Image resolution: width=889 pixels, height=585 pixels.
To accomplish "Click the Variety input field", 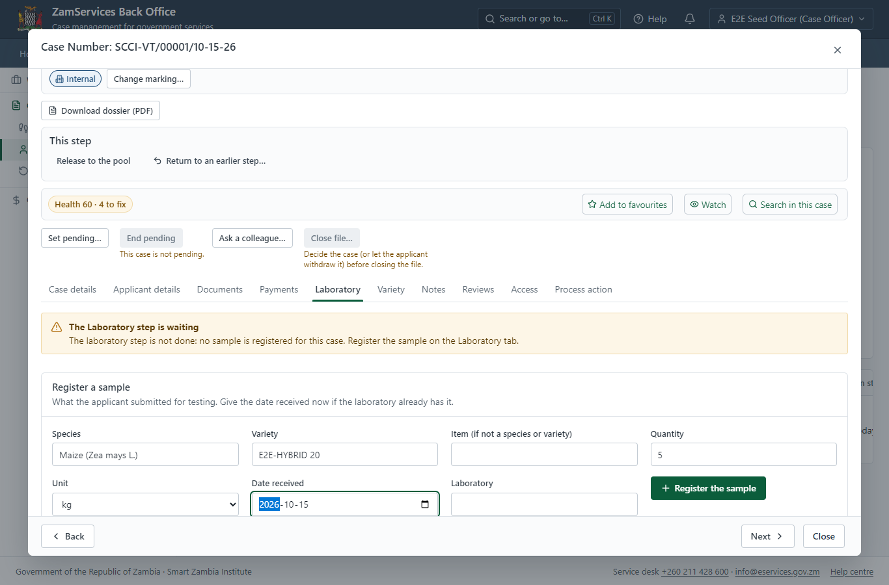I will click(345, 454).
